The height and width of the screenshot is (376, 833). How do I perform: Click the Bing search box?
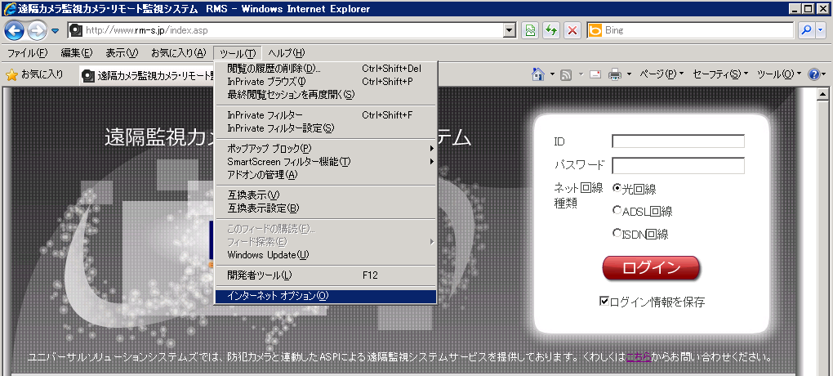coord(690,30)
